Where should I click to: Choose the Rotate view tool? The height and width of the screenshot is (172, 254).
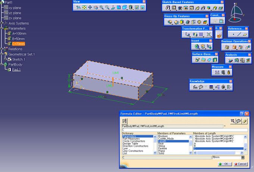(x=96, y=7)
